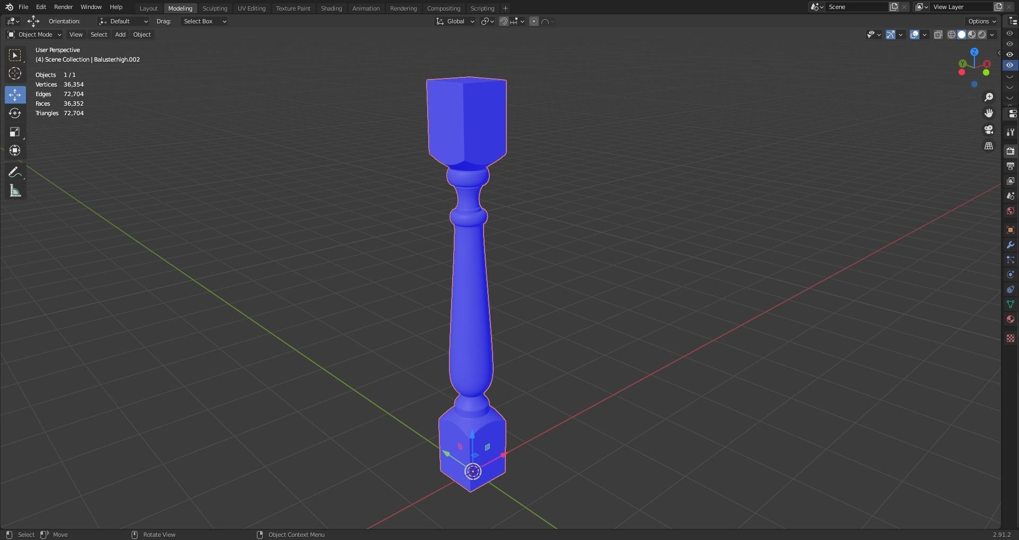This screenshot has height=540, width=1019.
Task: Switch to Wireframe viewport shading
Action: pyautogui.click(x=952, y=35)
